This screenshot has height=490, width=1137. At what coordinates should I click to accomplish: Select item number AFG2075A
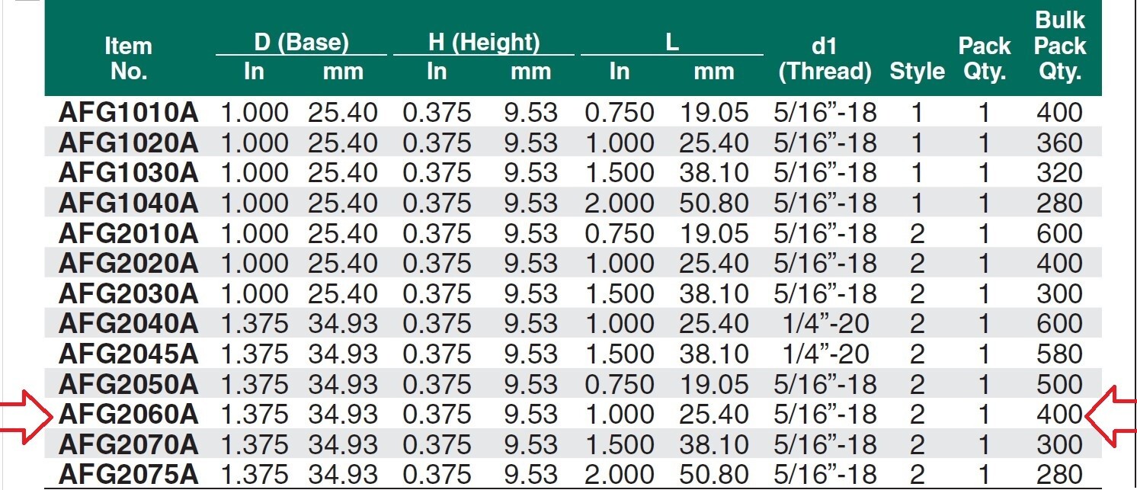point(128,474)
